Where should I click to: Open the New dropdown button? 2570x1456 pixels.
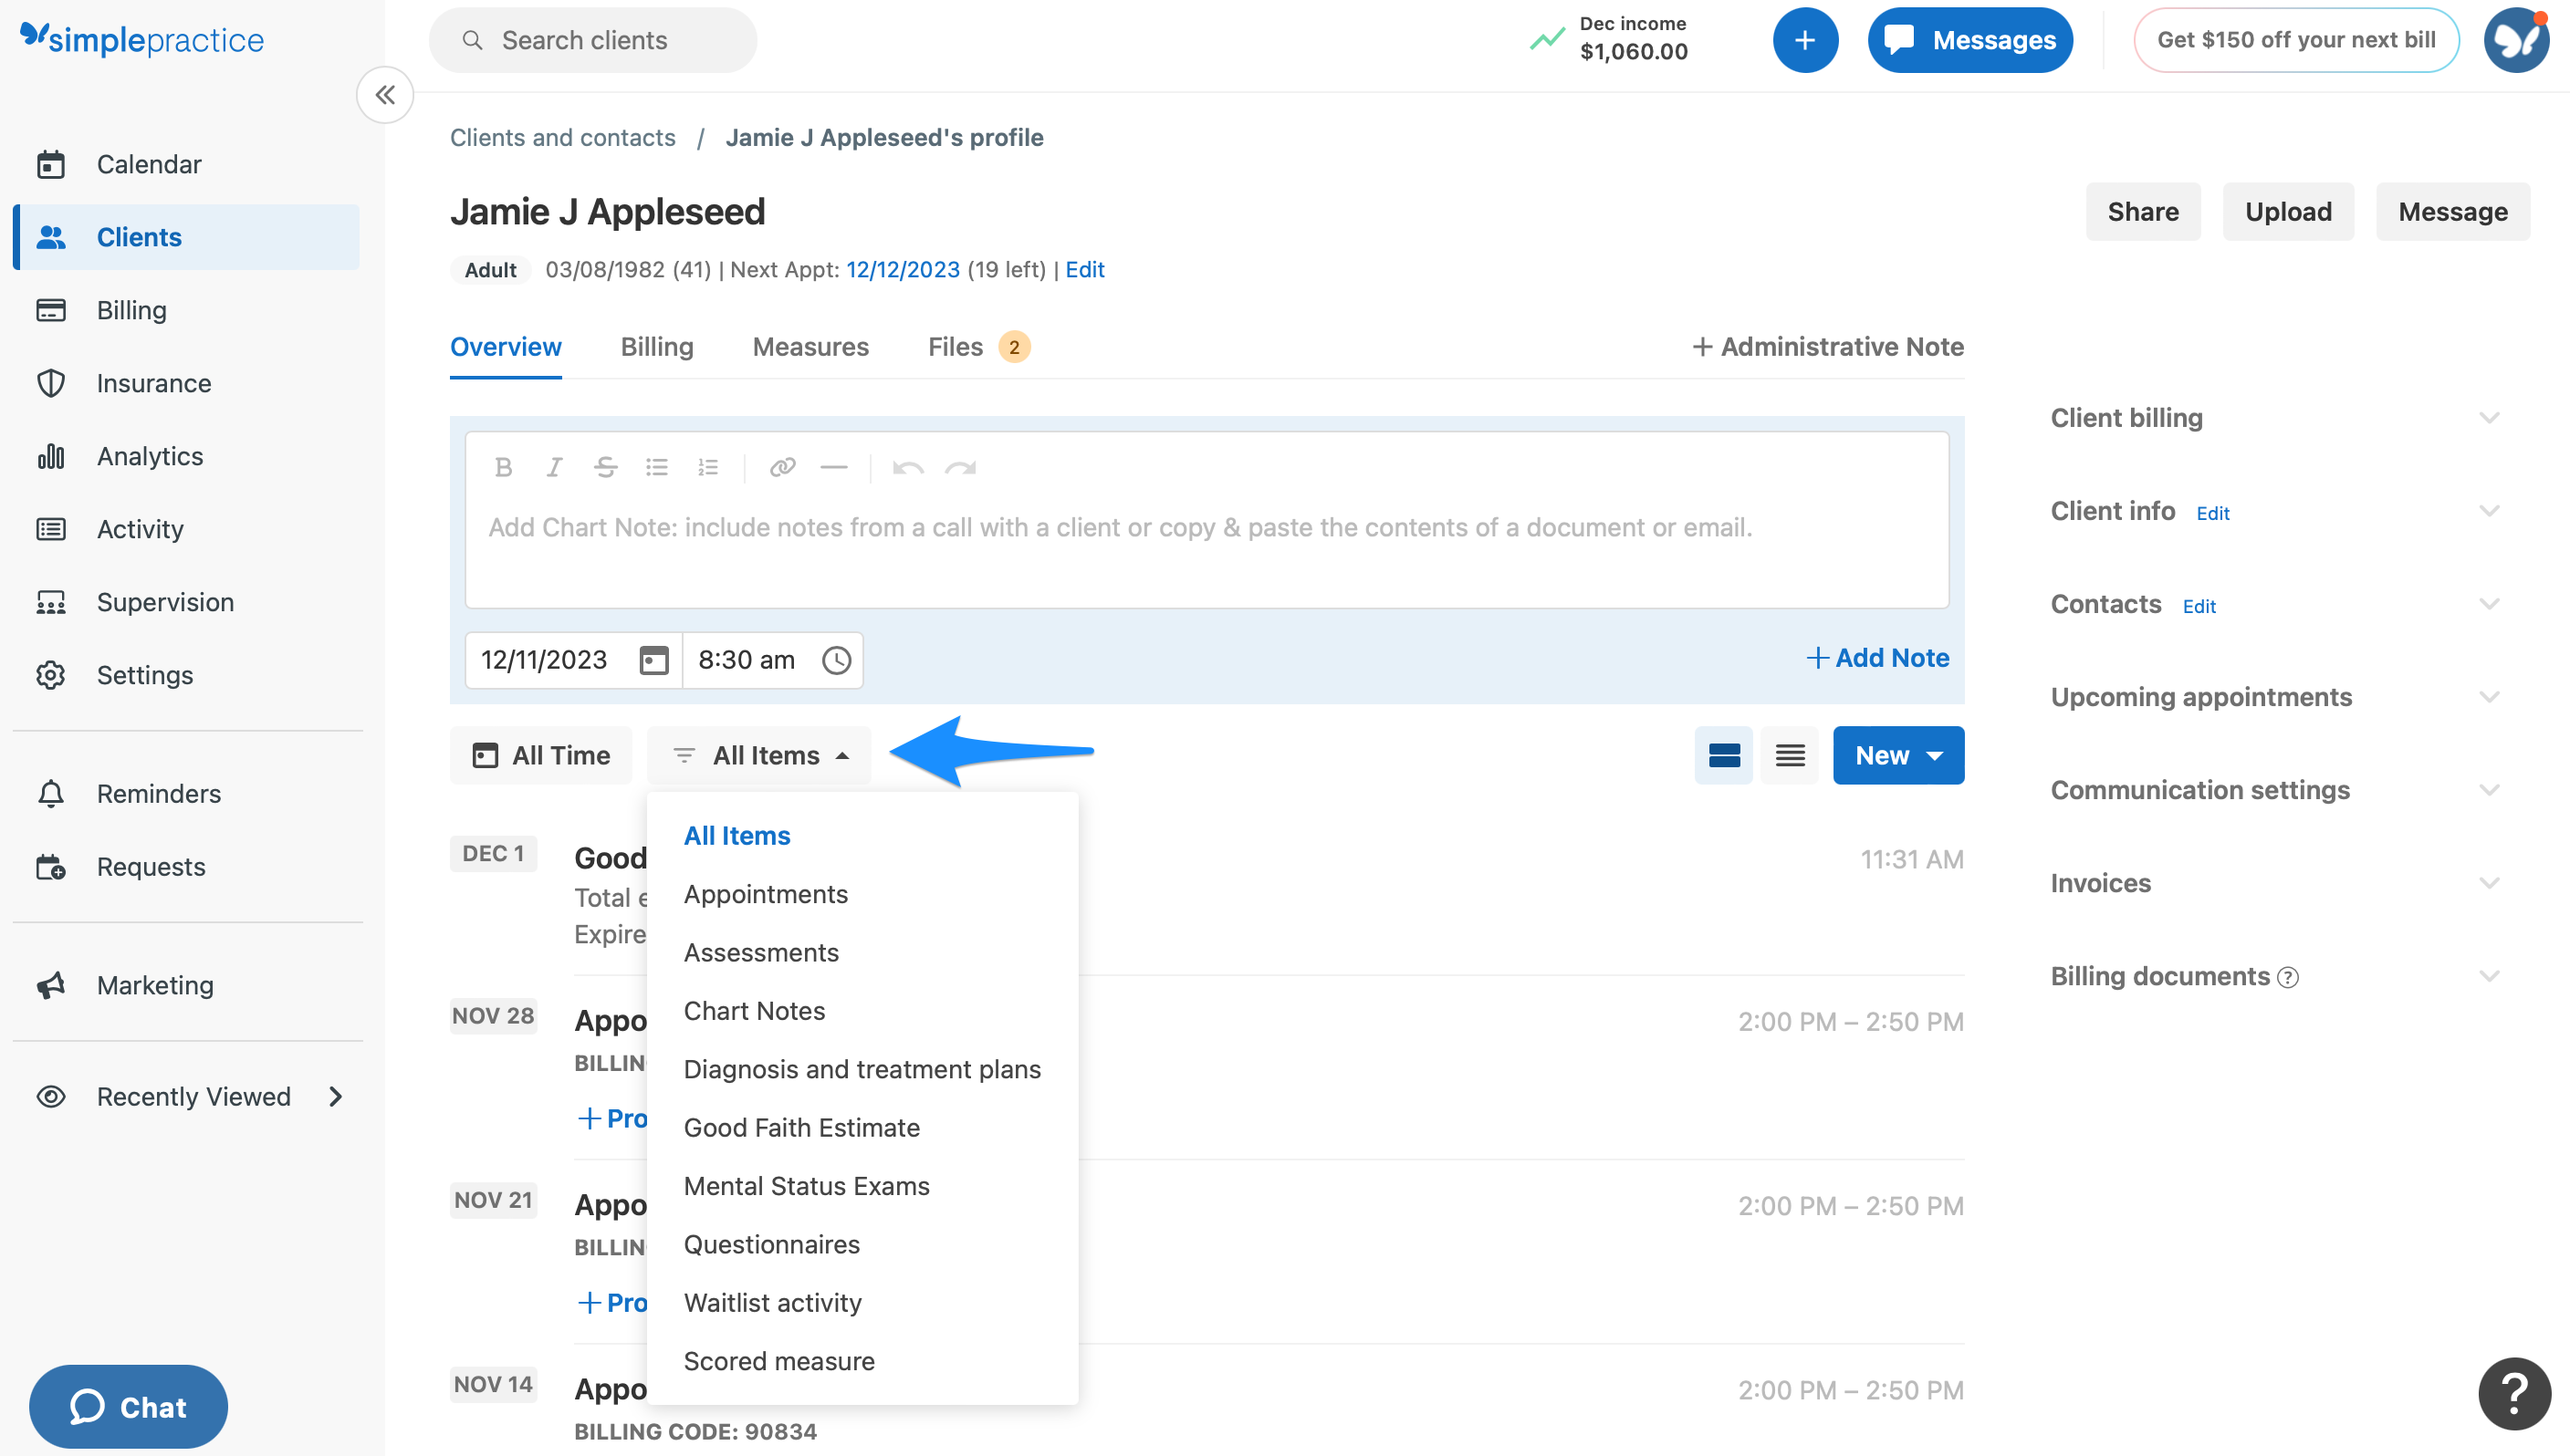coord(1897,755)
